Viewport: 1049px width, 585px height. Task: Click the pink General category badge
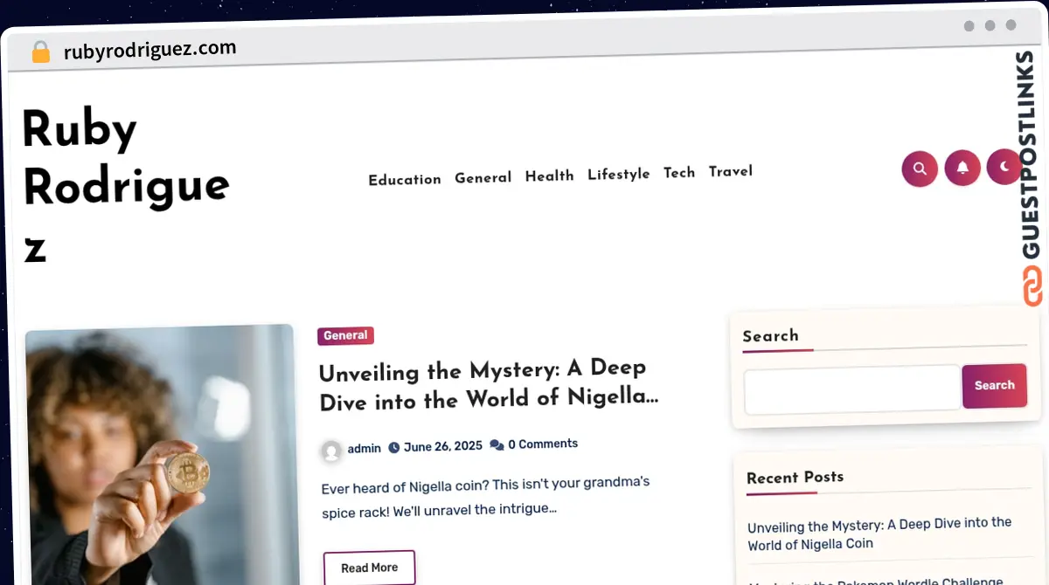coord(345,335)
